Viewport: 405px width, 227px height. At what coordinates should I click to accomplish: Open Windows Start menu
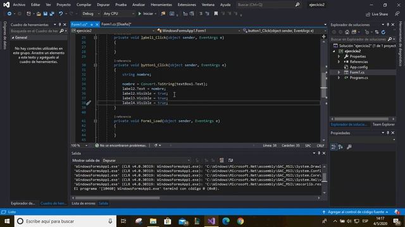click(x=7, y=221)
